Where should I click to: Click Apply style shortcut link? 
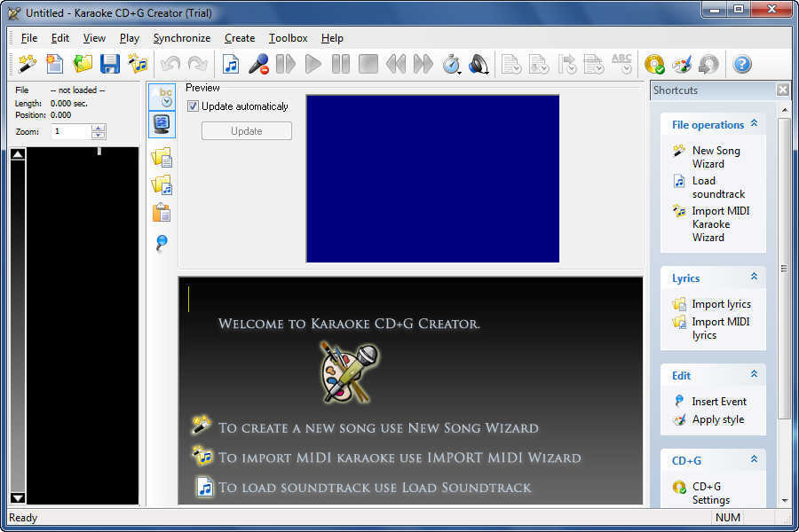(x=718, y=419)
